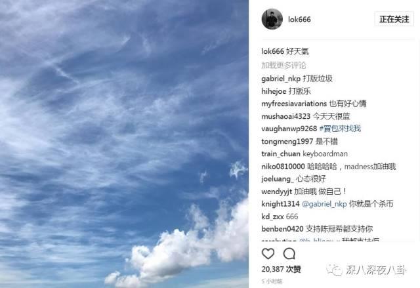Screen dimensions: 420x288
Task: Open the #買包來找我 hashtag link
Action: pyautogui.click(x=340, y=129)
